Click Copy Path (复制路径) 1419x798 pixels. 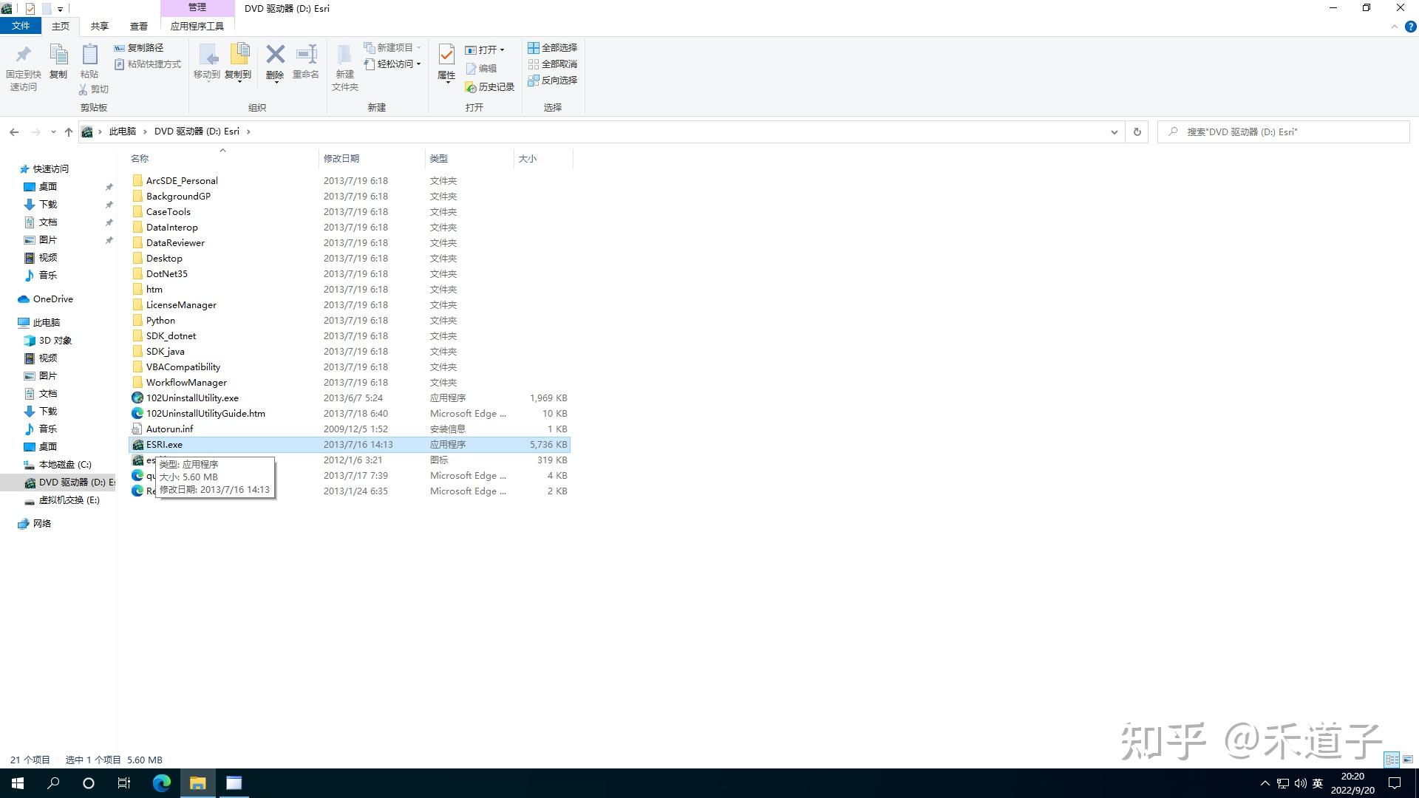click(x=139, y=47)
